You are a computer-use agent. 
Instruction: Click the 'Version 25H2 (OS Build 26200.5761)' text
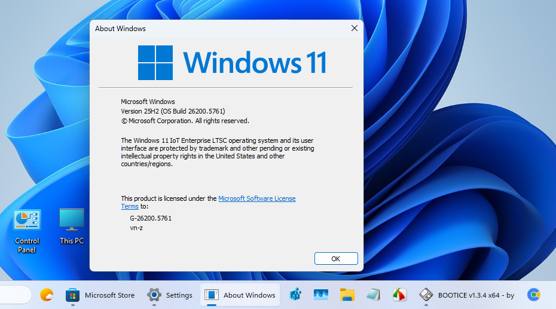pos(173,111)
